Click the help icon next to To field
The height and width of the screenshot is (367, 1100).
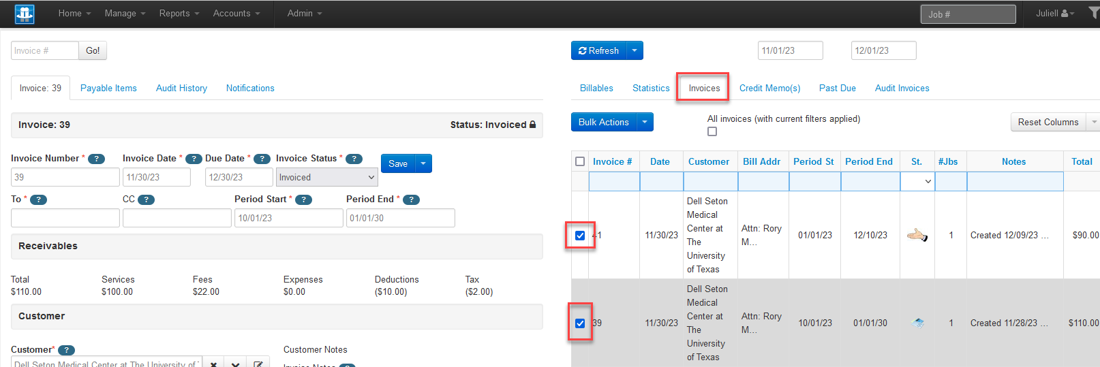pyautogui.click(x=38, y=200)
